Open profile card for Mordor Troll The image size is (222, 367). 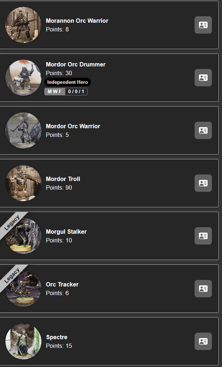point(203,183)
